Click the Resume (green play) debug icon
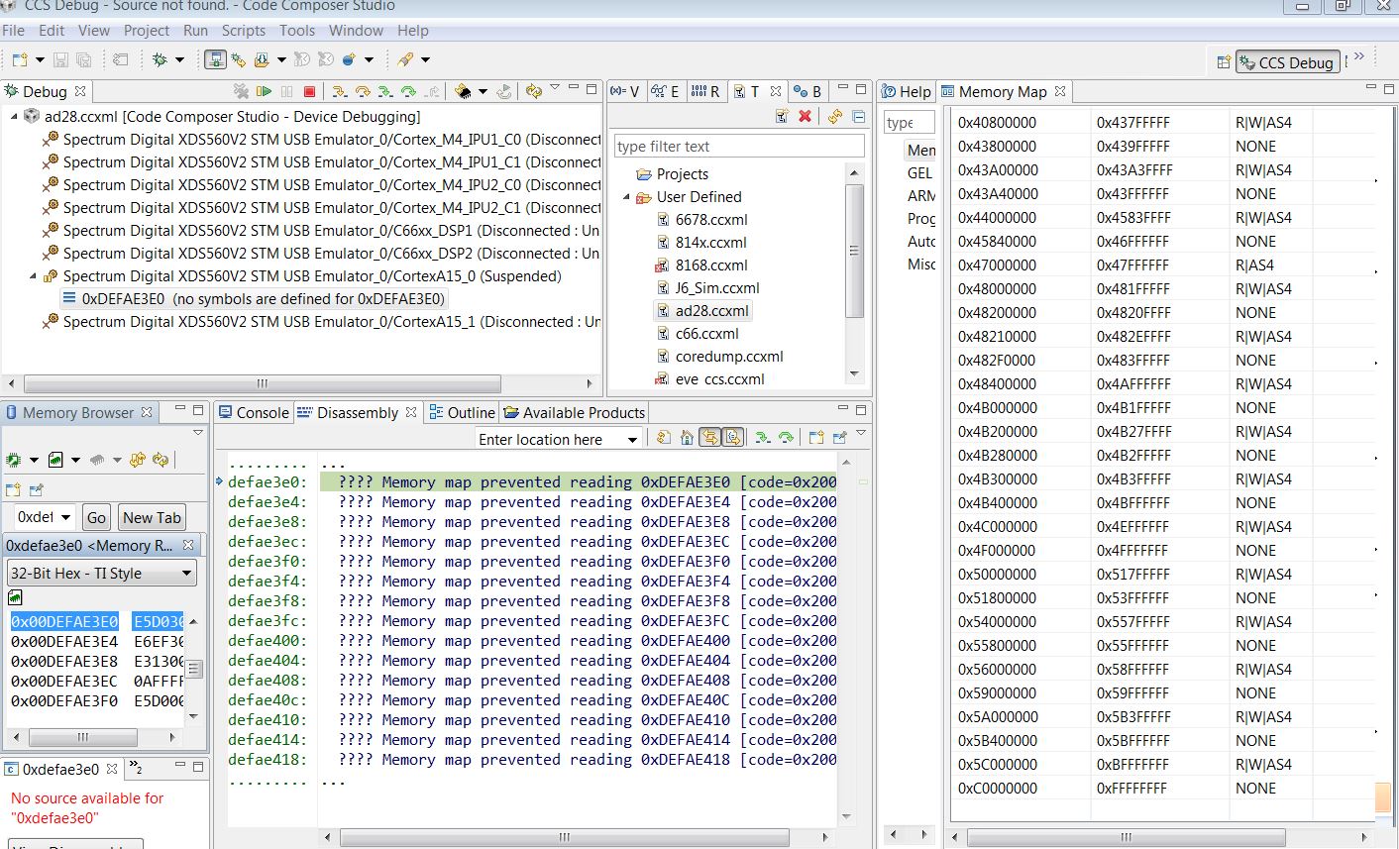This screenshot has width=1399, height=849. coord(265,91)
